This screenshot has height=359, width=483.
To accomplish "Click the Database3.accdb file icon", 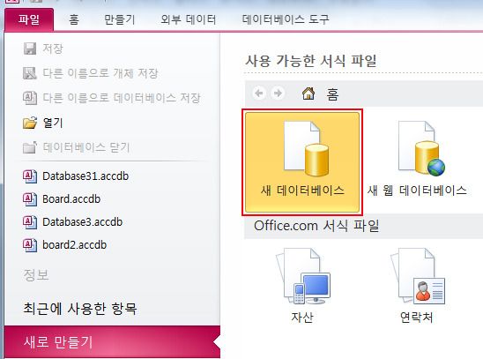I will click(x=30, y=222).
